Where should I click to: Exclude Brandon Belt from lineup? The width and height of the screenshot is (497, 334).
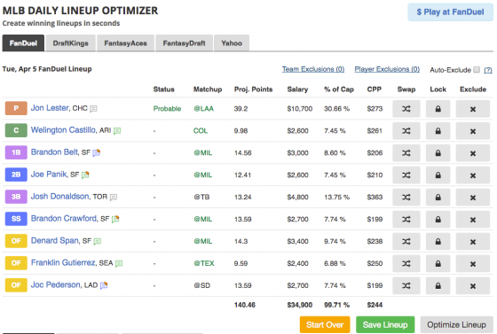click(472, 153)
